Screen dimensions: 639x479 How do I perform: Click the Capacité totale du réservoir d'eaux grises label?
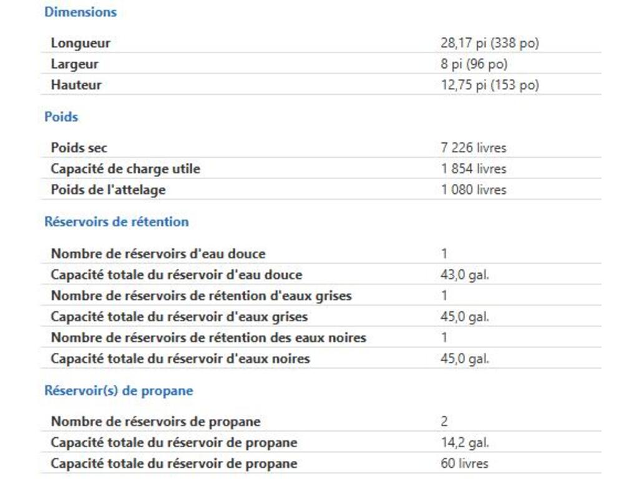tap(179, 317)
